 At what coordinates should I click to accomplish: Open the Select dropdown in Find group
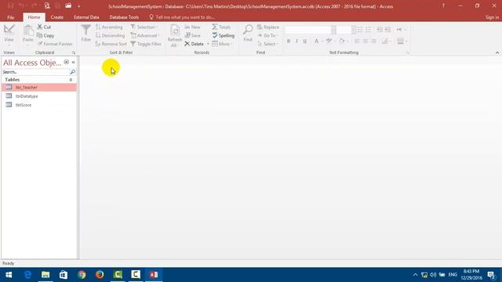click(x=268, y=44)
